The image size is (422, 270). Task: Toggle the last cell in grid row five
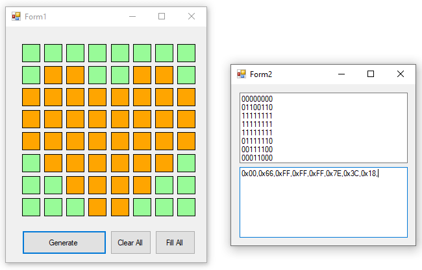186,141
